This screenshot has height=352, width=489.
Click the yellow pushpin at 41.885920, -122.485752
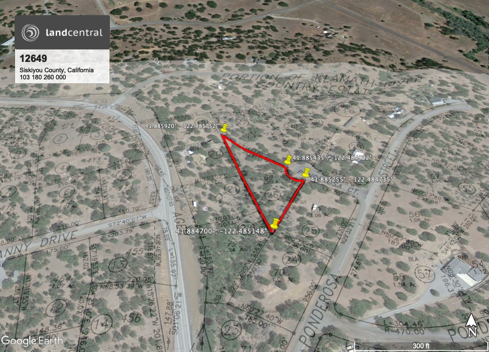[x=224, y=128]
